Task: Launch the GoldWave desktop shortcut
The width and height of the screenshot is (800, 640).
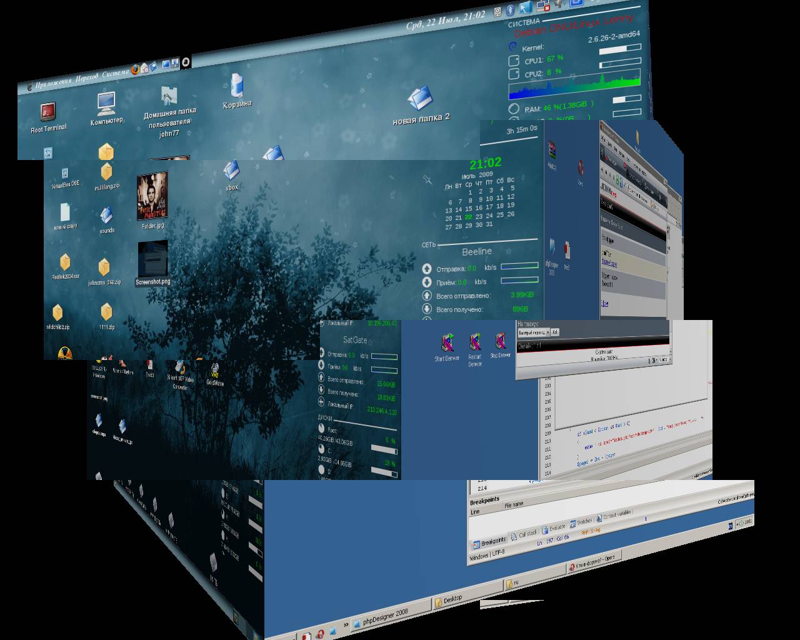Action: [215, 374]
